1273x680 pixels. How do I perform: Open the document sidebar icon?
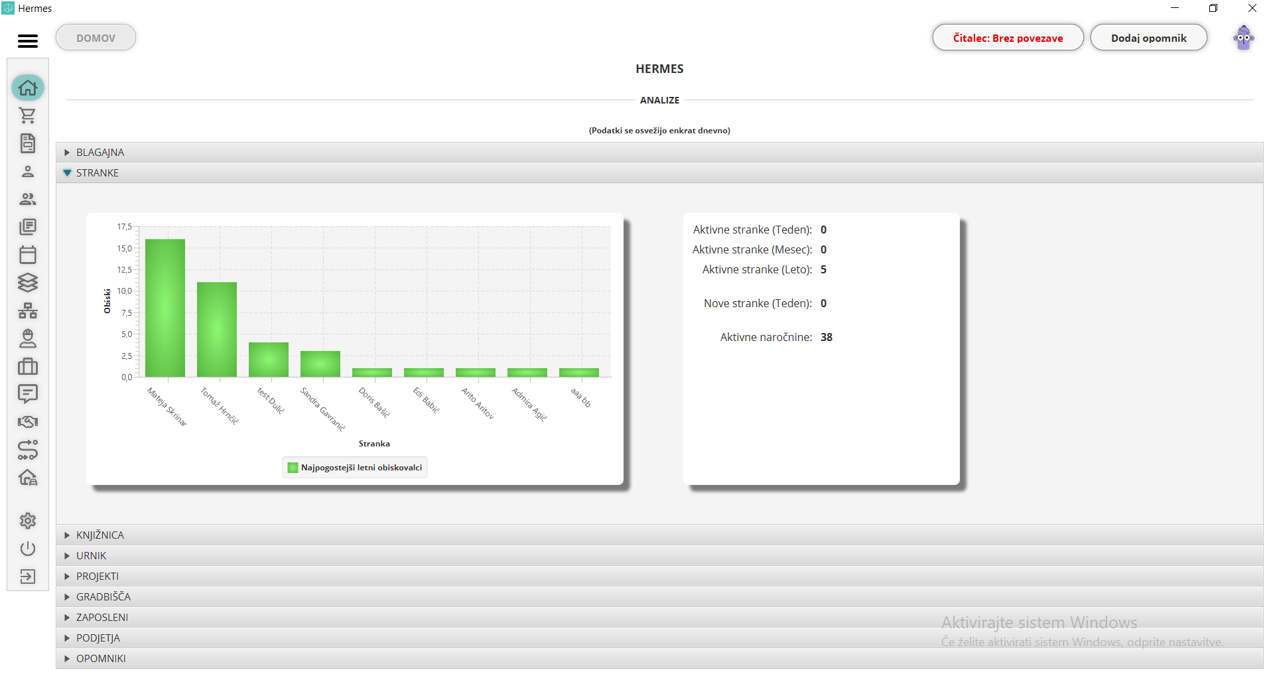[x=28, y=143]
